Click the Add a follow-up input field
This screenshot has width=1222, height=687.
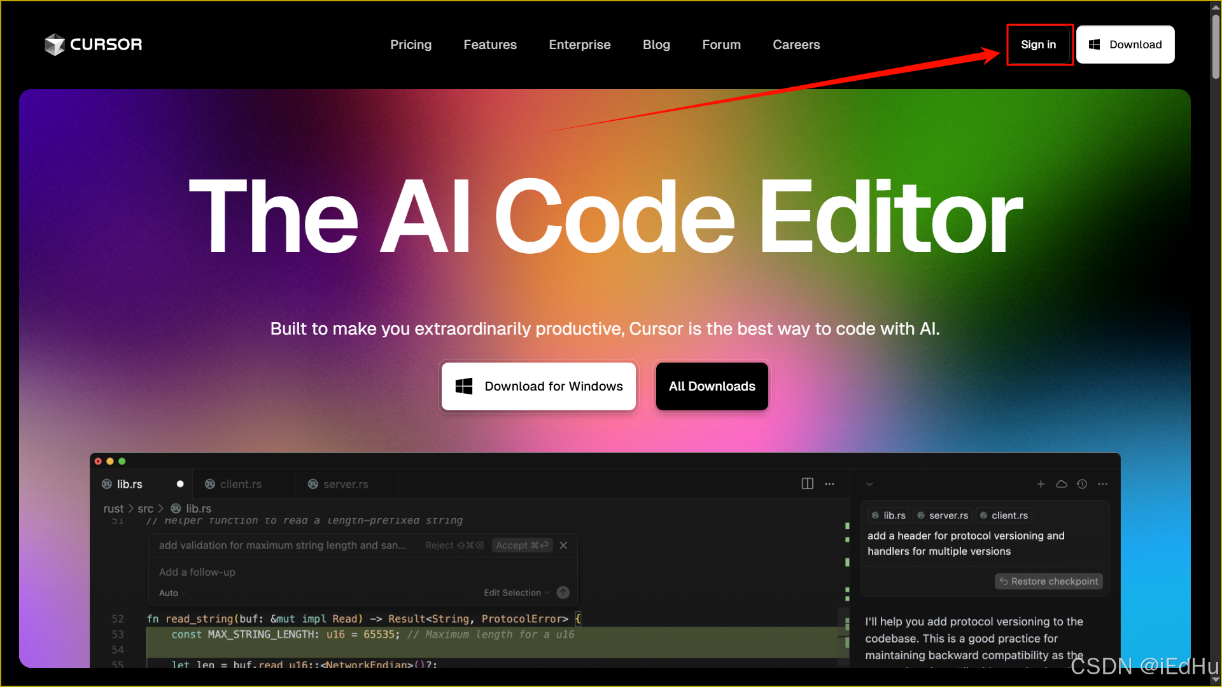363,572
